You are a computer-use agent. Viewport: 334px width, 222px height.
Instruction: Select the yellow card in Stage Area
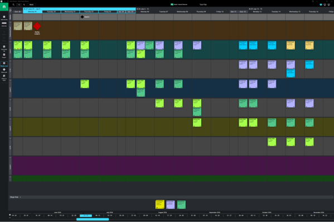tap(160, 204)
